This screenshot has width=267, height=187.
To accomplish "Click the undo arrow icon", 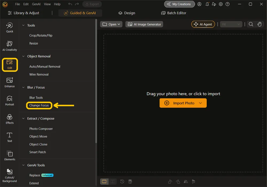I will (x=70, y=4).
